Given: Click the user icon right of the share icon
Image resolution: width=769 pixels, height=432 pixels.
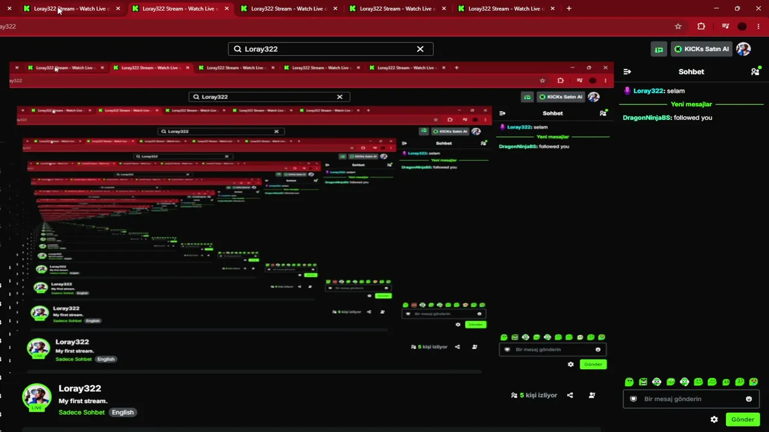Looking at the screenshot, I should point(592,395).
